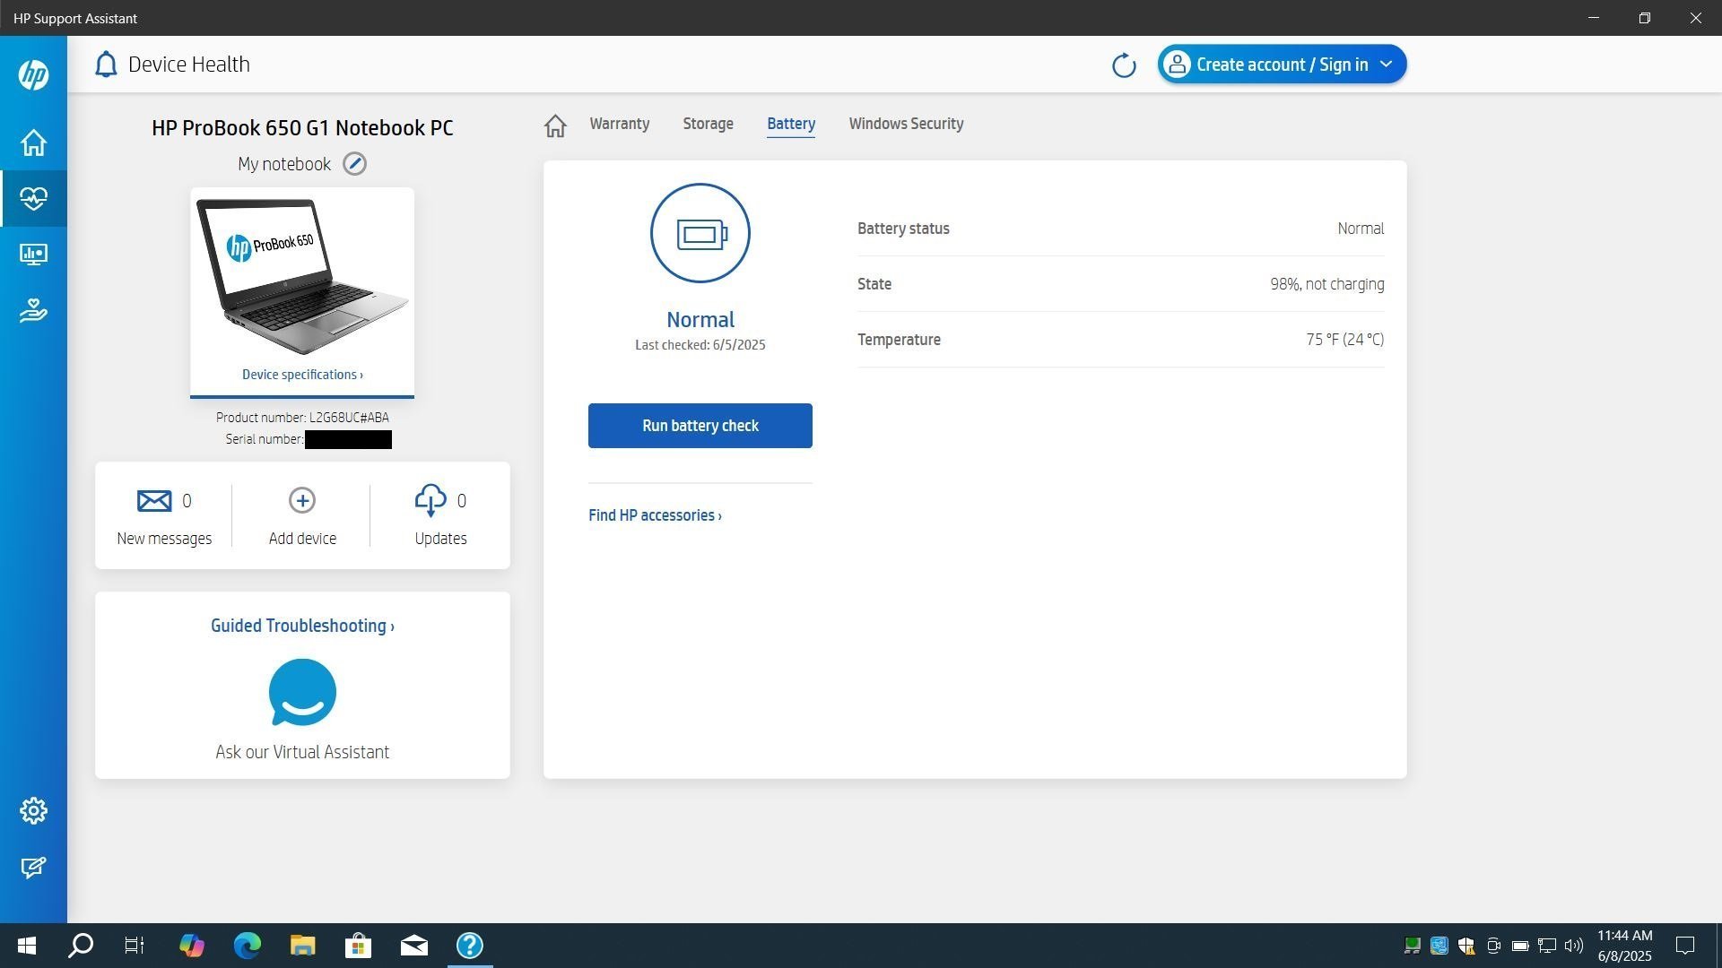Open the notification center icon
This screenshot has width=1722, height=968.
pos(1685,946)
